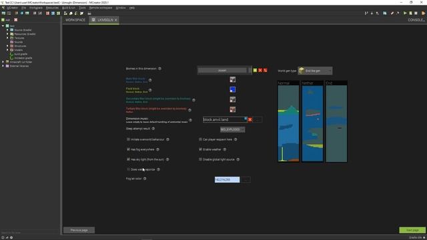The image size is (427, 240).
Task: Select the ocean biome list entry
Action: click(x=222, y=71)
